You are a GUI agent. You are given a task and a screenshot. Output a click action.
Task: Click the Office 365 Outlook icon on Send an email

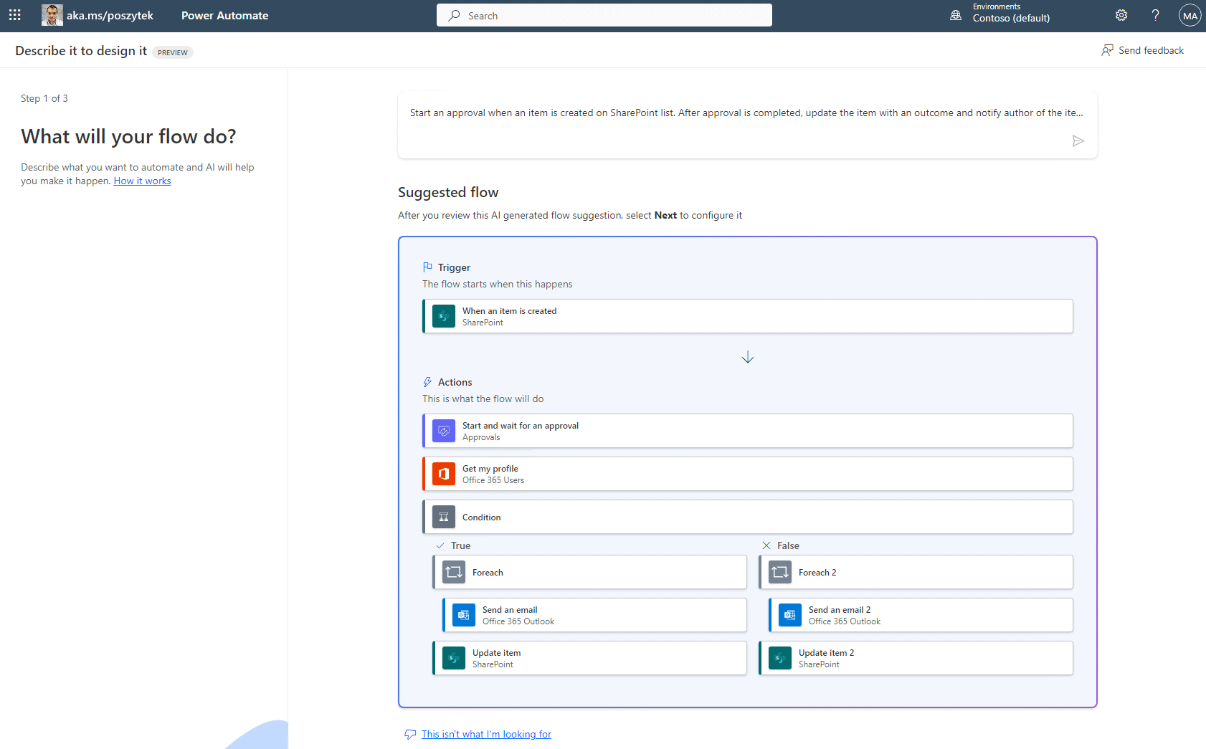coord(463,614)
